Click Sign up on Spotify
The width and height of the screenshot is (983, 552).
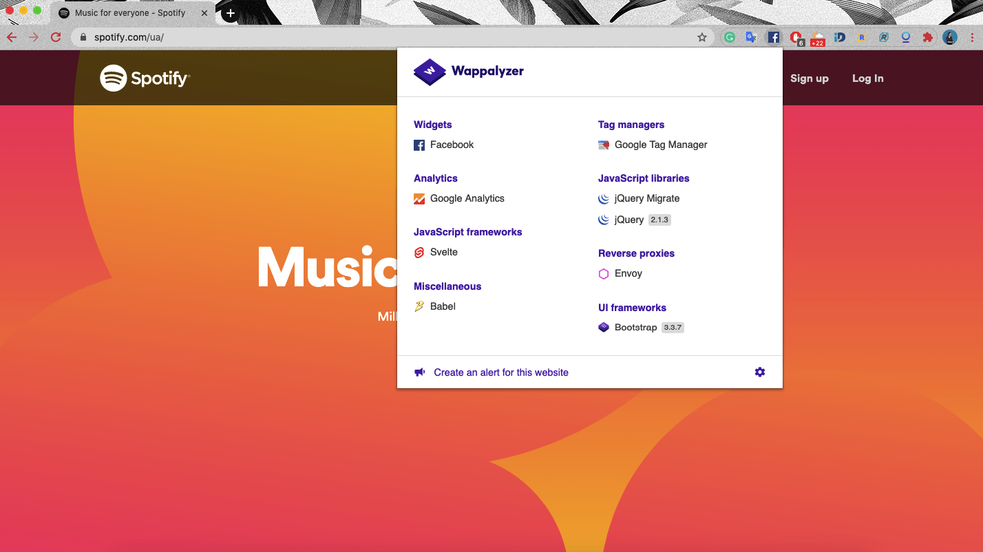[x=810, y=78]
